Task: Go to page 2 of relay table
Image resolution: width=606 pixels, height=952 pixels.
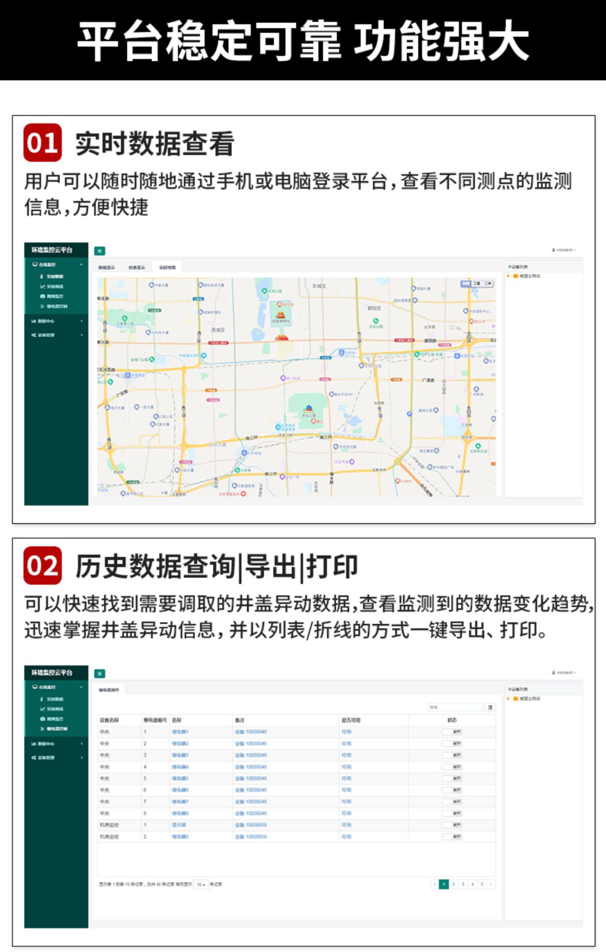Action: point(454,884)
